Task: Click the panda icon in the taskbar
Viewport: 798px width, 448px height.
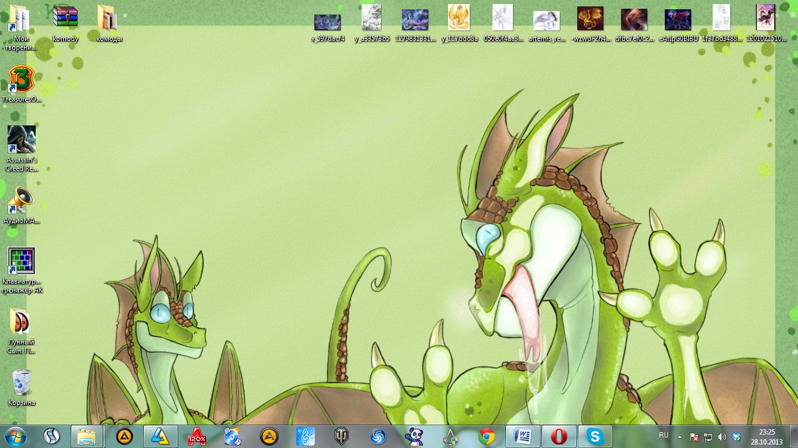Action: [x=414, y=436]
